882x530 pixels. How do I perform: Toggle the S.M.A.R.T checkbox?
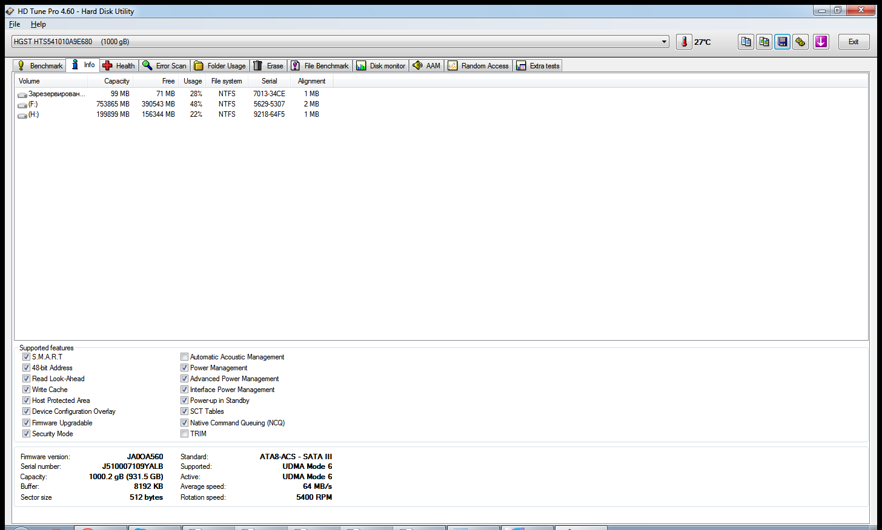coord(26,357)
